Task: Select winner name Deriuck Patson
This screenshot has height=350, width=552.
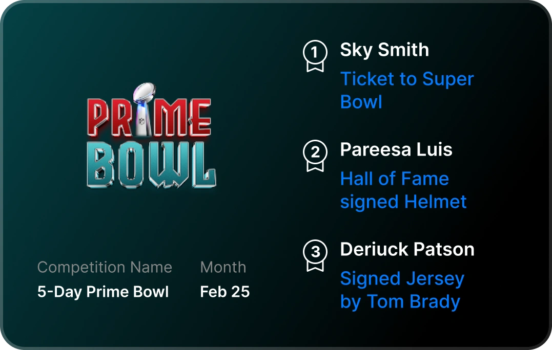Action: [x=407, y=250]
